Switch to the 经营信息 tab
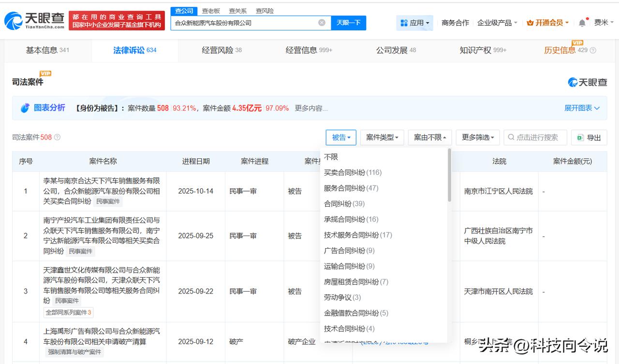Image resolution: width=619 pixels, height=364 pixels. click(x=309, y=50)
